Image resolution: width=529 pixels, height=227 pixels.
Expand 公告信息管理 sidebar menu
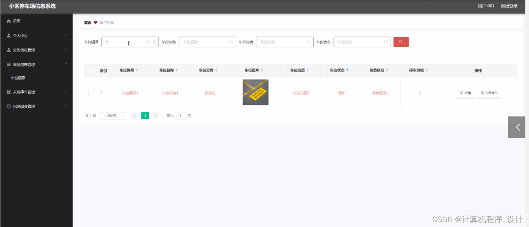pyautogui.click(x=36, y=50)
